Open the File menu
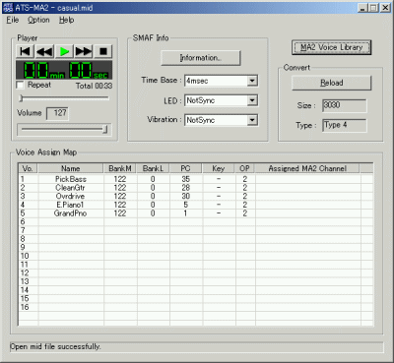 click(x=13, y=20)
